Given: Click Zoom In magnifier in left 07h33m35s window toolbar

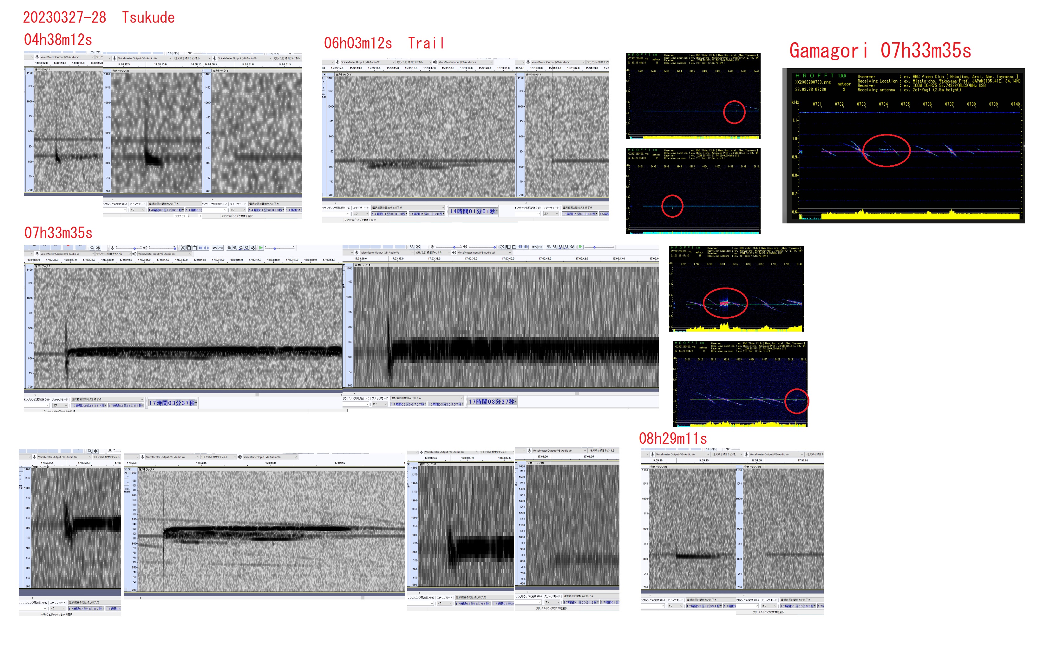Looking at the screenshot, I should pos(230,248).
